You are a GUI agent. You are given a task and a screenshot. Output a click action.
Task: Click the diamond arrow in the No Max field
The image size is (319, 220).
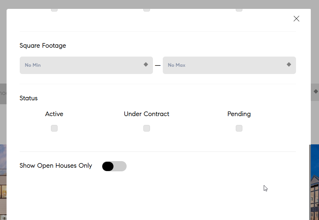pyautogui.click(x=289, y=64)
